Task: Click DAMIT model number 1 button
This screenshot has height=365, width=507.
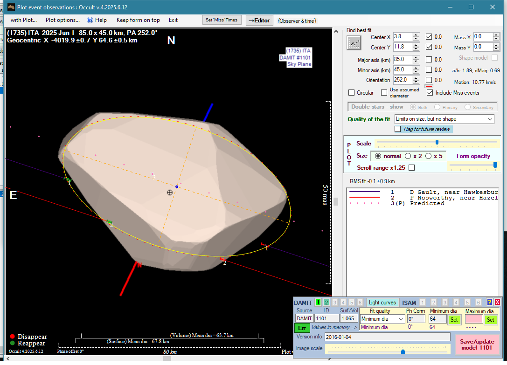Action: click(318, 303)
